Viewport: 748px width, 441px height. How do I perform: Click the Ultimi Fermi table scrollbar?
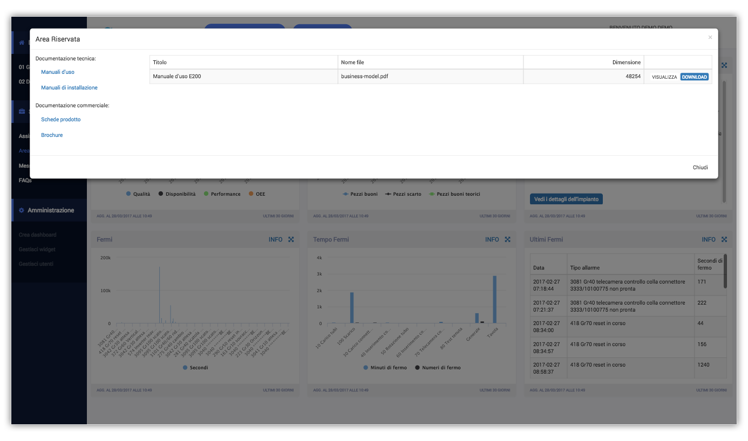tap(725, 272)
